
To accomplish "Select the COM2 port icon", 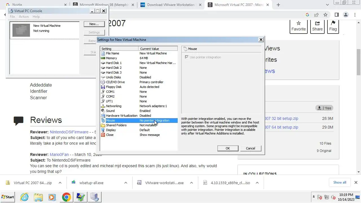I will (103, 96).
